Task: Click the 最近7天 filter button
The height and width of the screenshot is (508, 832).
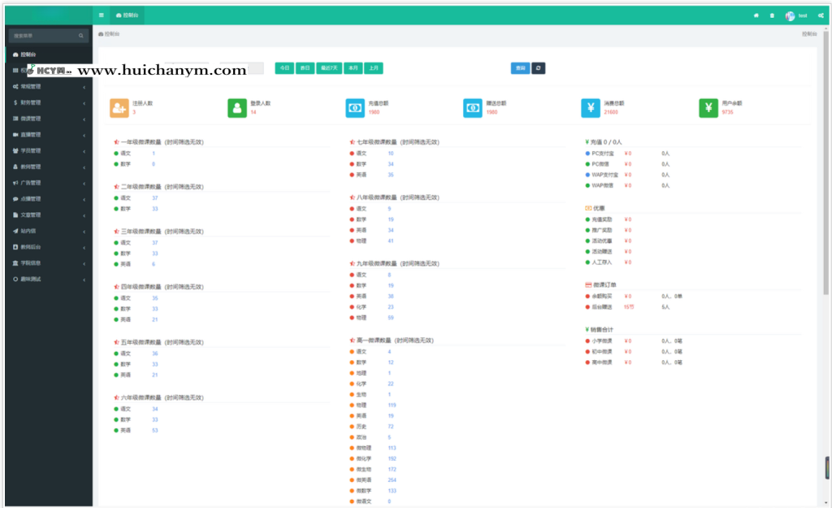Action: 330,68
